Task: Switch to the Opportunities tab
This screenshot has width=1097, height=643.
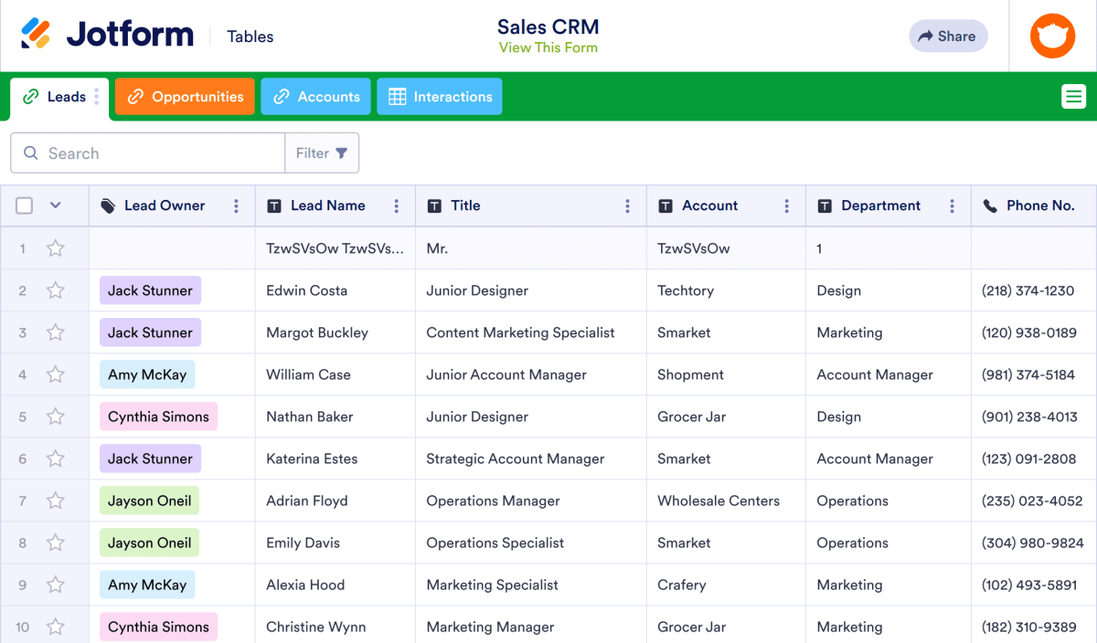Action: point(185,96)
